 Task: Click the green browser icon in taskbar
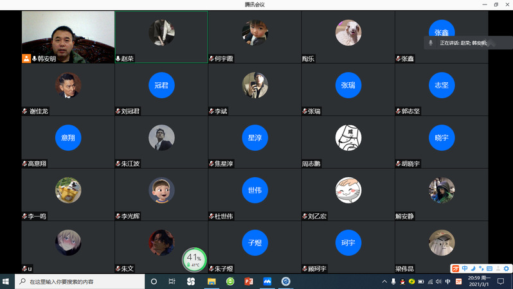tap(230, 281)
